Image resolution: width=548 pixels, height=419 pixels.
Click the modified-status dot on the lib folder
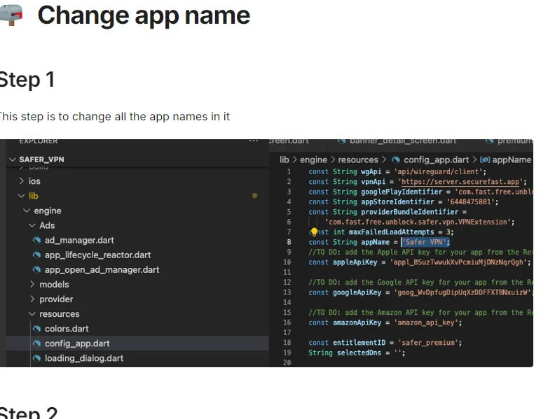[255, 196]
